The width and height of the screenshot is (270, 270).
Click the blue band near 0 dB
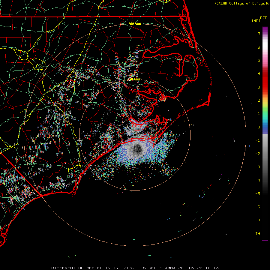(265, 128)
